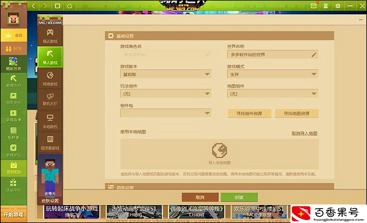
Task: Open the 好友 friends entry with footprints icon
Action: point(13,49)
